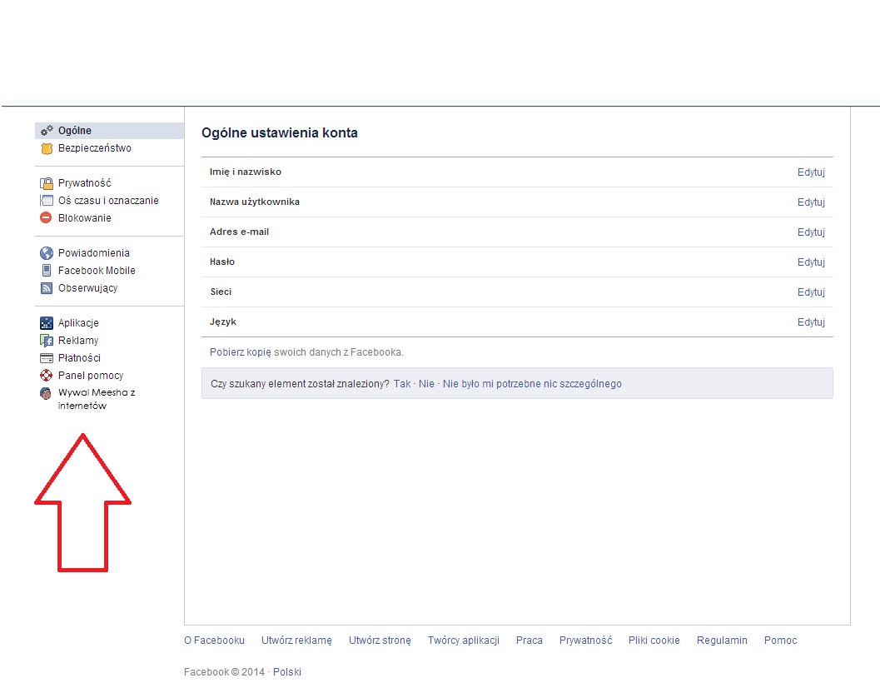Viewport: 880px width, 688px height.
Task: Click the Sieci label
Action: pos(221,292)
